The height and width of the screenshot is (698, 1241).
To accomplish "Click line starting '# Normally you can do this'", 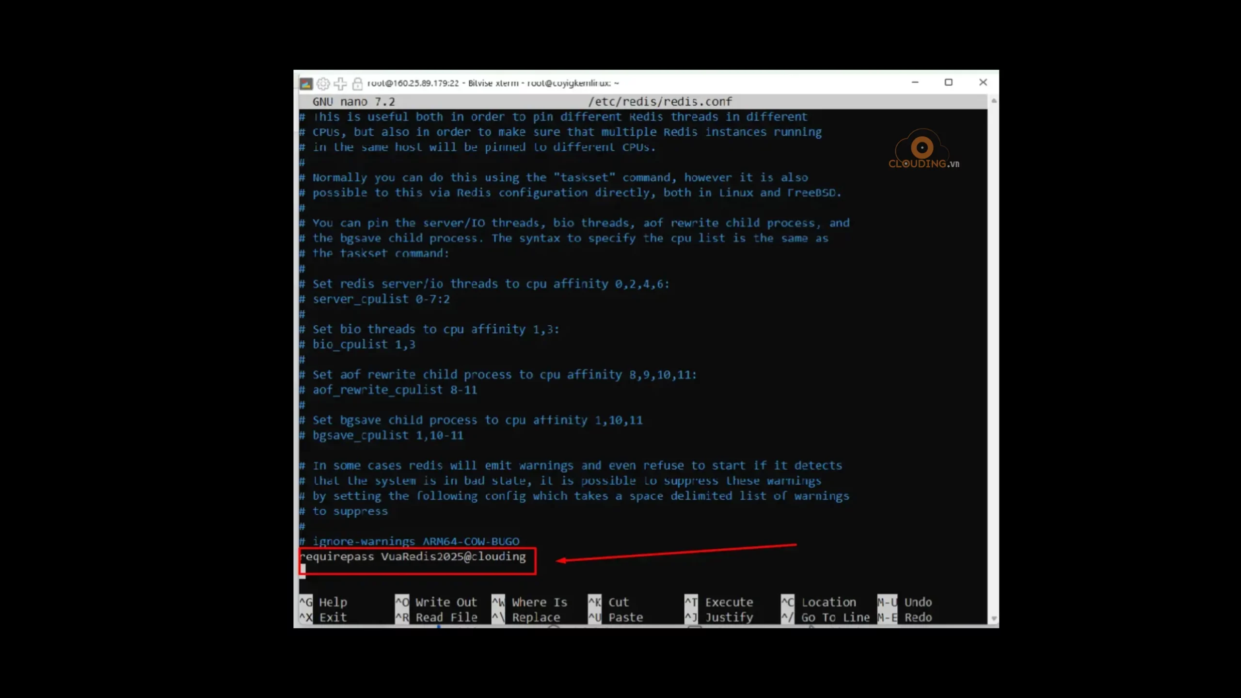I will [x=554, y=177].
